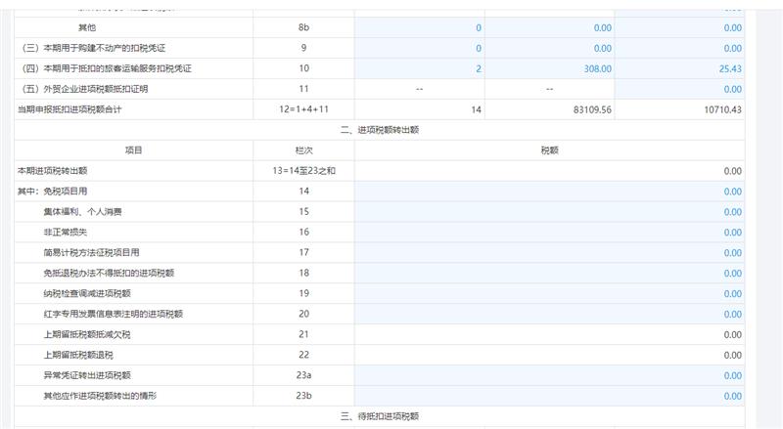Viewport: 783px width, 429px height.
Task: Click the 红字专用发票信息表注明的进项税额 field
Action: coord(548,315)
